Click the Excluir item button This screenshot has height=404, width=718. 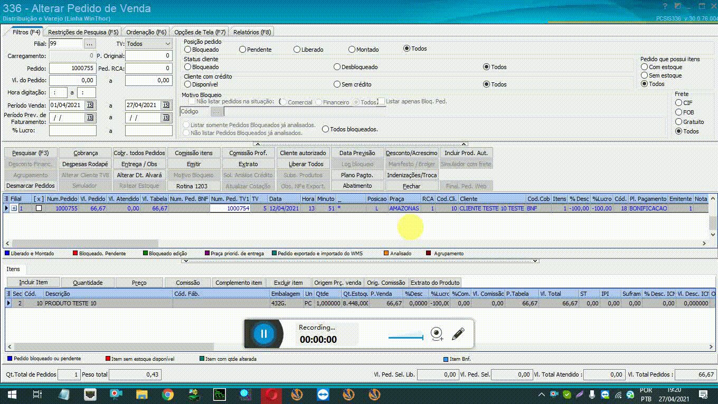pos(288,283)
